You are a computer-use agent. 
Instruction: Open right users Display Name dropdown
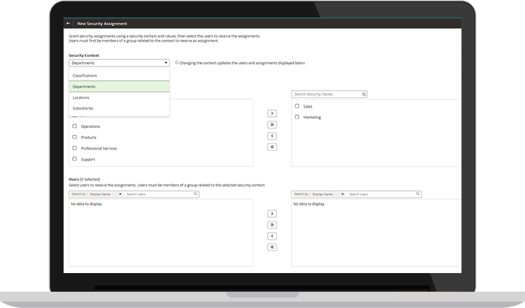[328, 194]
